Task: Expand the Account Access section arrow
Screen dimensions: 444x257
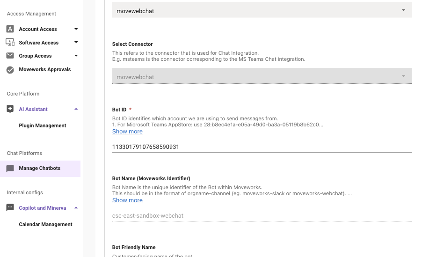Action: 76,29
